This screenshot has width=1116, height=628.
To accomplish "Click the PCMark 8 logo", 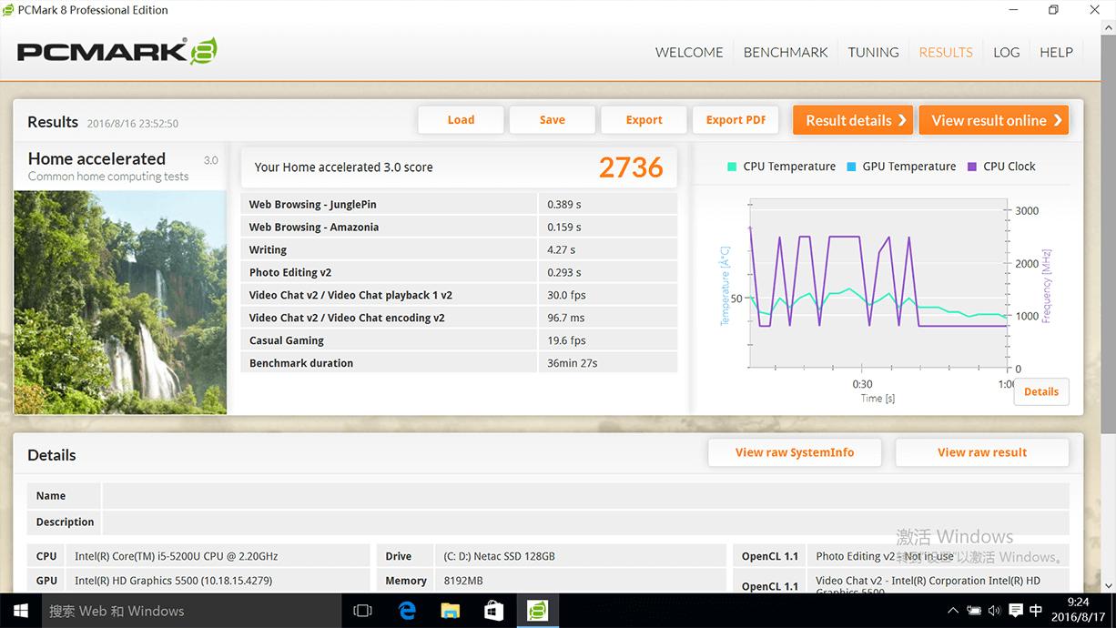I will [x=117, y=51].
